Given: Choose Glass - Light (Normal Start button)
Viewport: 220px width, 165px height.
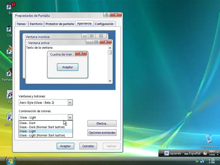Looking at the screenshot, I should [46, 135].
